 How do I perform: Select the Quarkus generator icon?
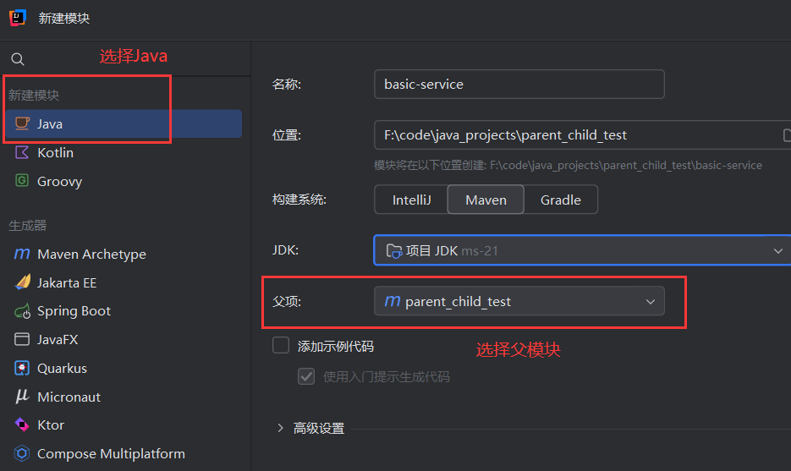point(22,369)
